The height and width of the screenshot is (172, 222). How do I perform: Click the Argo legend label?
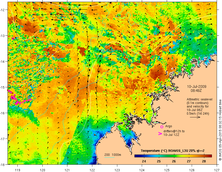(x=169, y=126)
